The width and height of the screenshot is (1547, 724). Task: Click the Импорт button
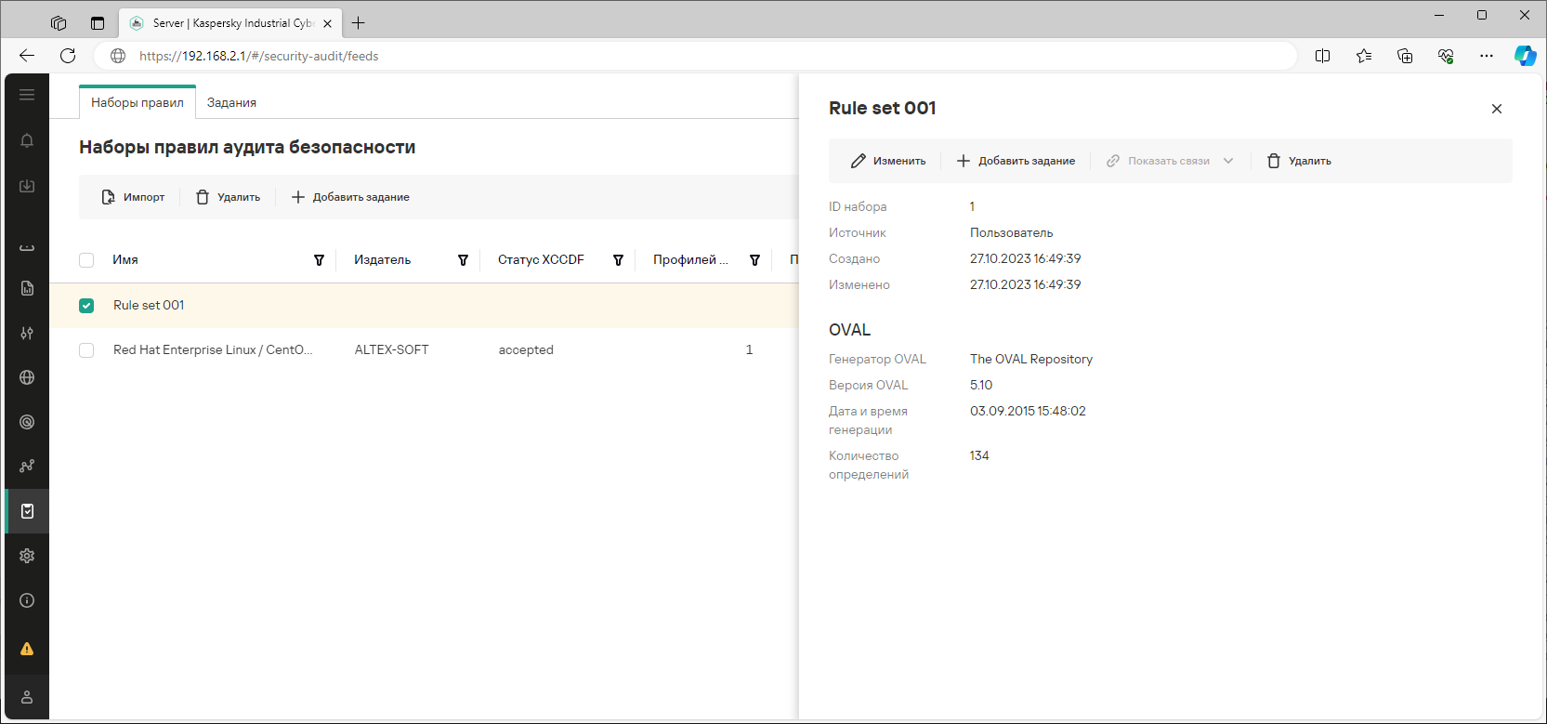(x=133, y=197)
